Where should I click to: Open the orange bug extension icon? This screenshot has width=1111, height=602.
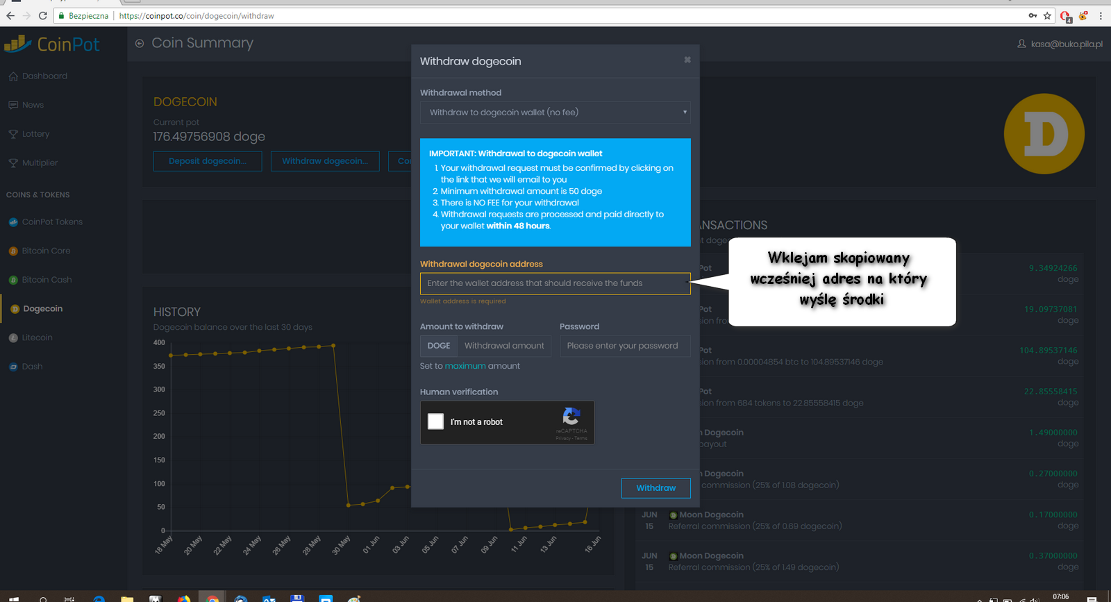click(1083, 15)
